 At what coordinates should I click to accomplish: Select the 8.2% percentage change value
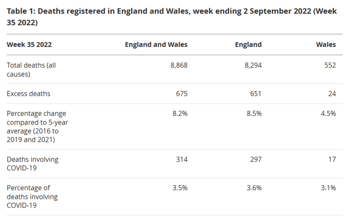180,114
